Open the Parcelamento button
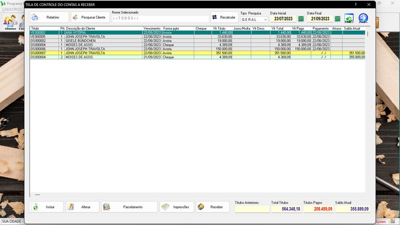This screenshot has height=225, width=400. 129,207
